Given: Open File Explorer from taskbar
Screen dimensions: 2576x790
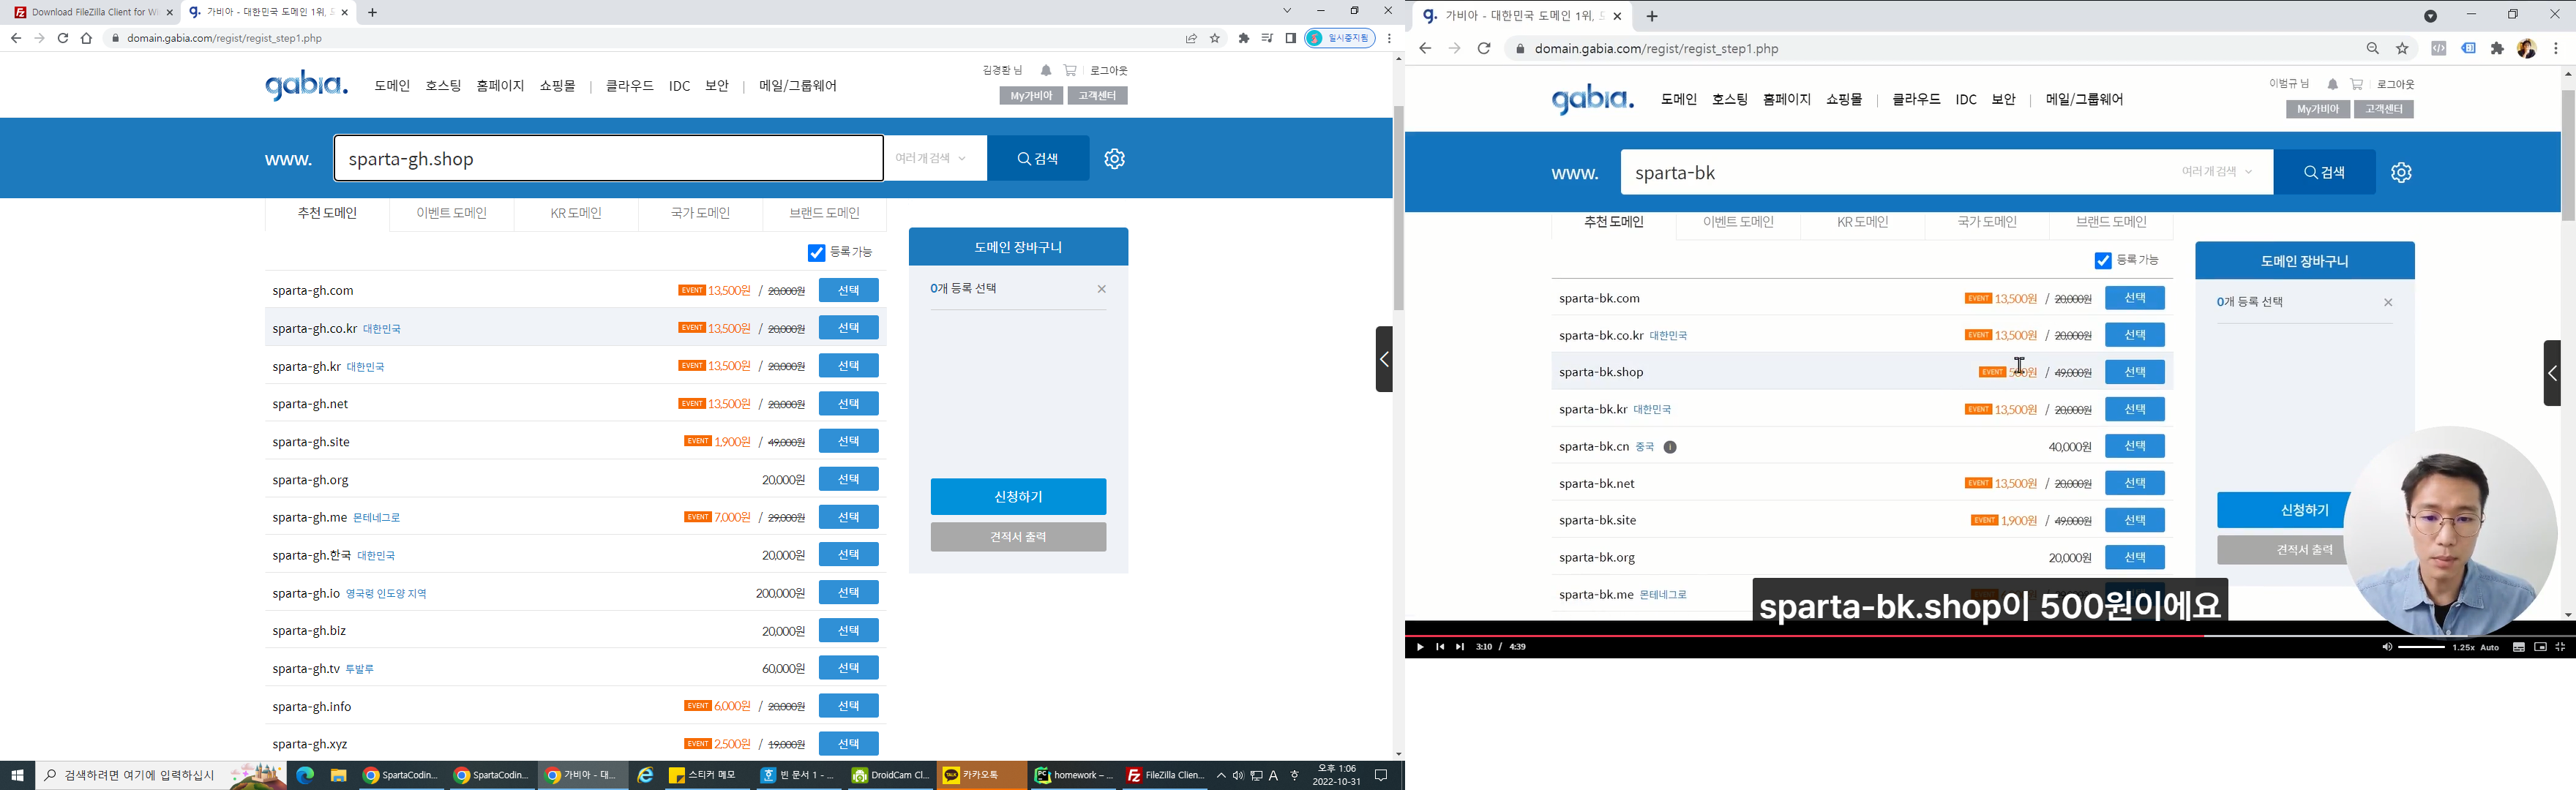Looking at the screenshot, I should (x=338, y=775).
